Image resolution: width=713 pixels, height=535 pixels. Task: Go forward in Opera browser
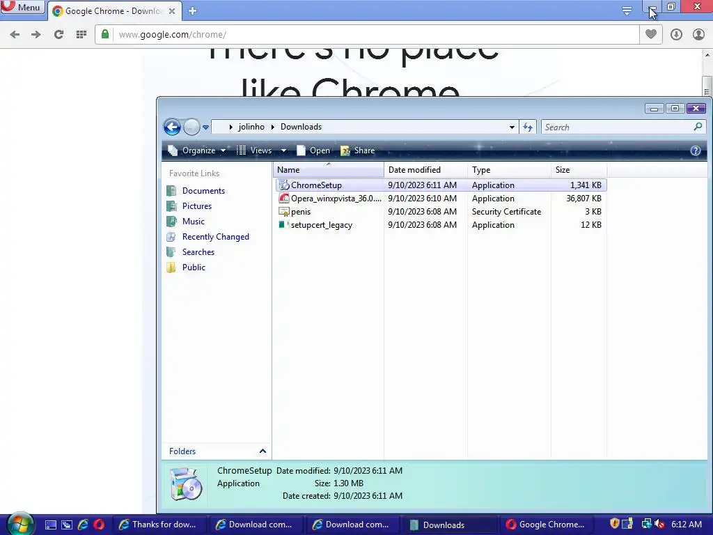(36, 35)
